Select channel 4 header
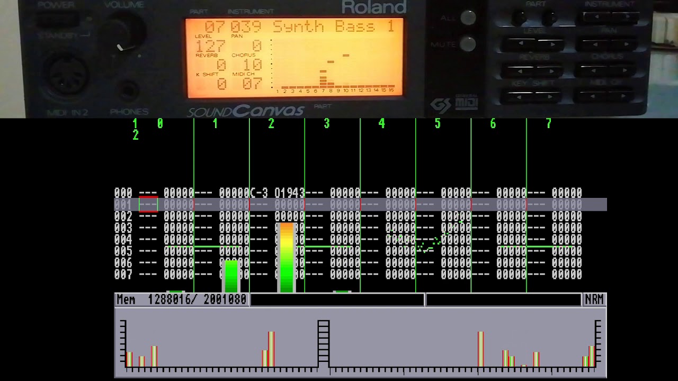Viewport: 678px width, 381px height. [381, 123]
